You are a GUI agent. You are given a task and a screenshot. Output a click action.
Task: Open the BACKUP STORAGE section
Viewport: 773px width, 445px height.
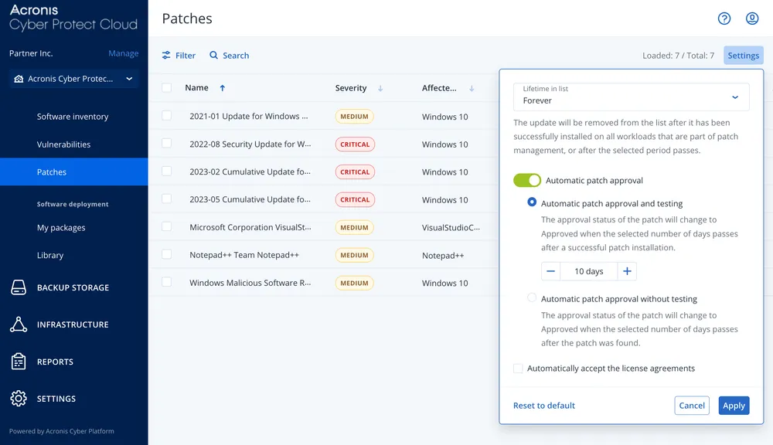73,288
